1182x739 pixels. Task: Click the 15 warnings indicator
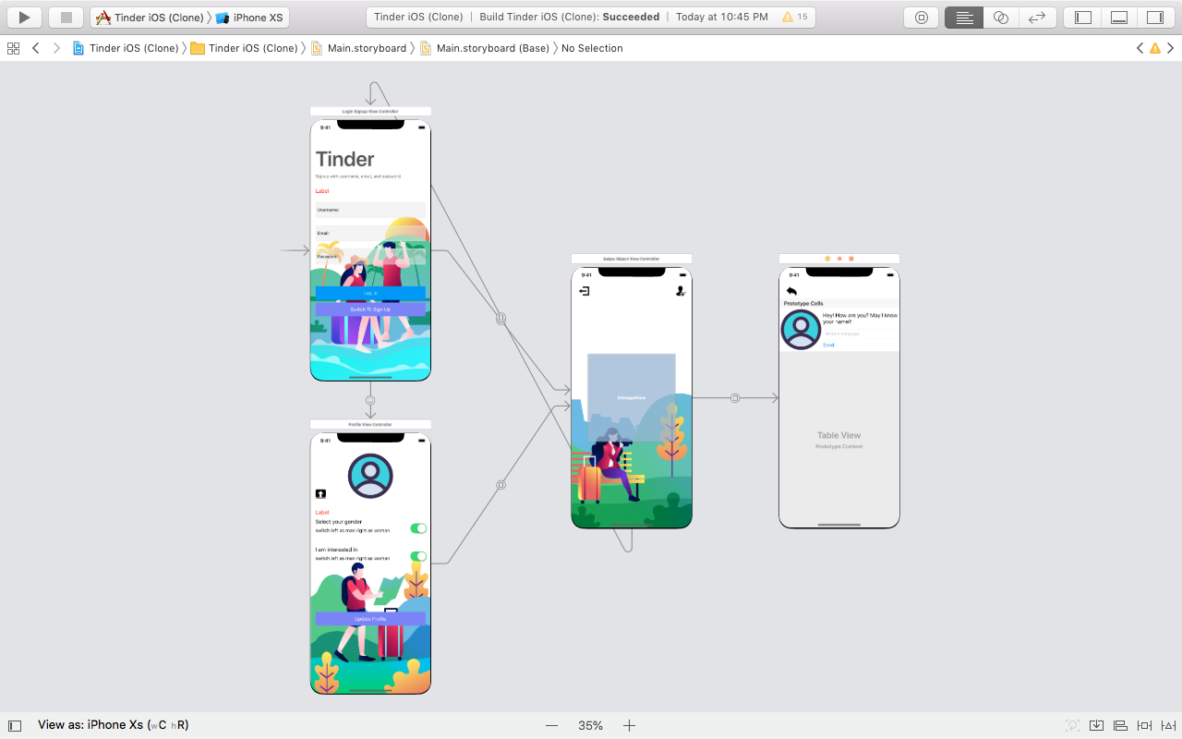tap(794, 17)
